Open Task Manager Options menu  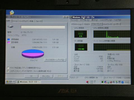coord(85,20)
